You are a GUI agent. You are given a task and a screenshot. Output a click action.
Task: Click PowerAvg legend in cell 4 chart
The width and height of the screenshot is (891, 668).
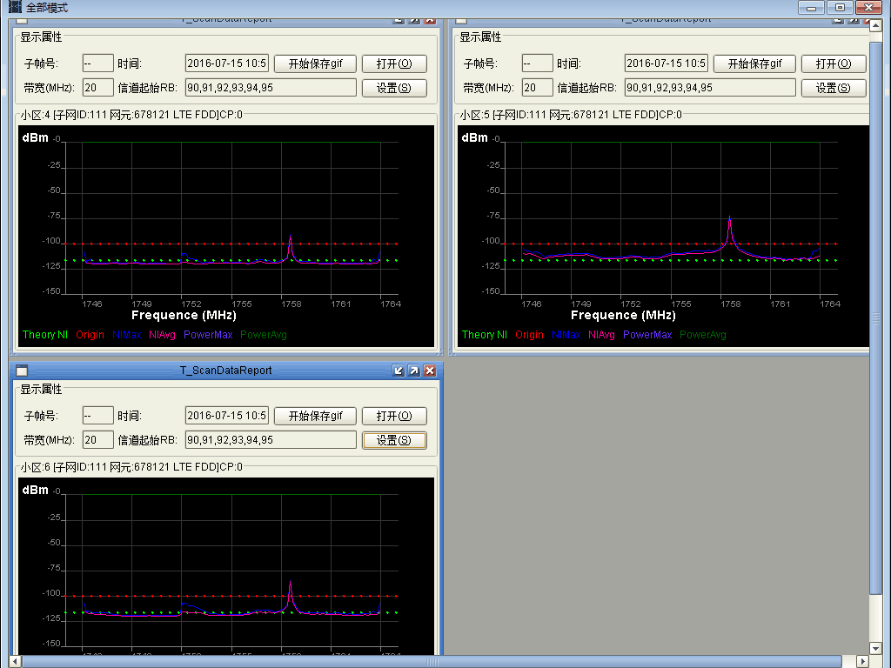(263, 335)
